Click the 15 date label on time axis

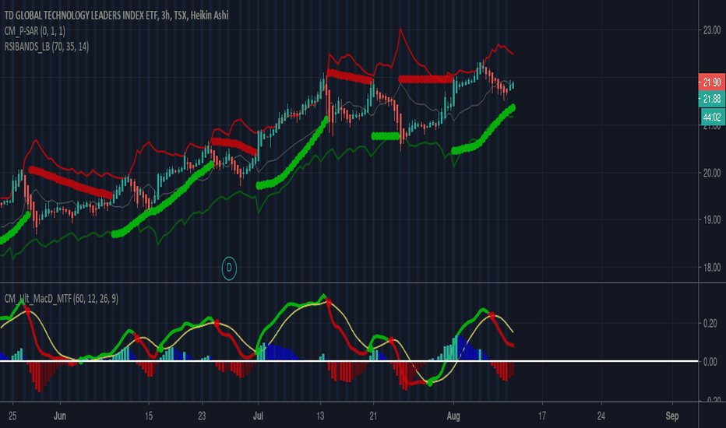148,416
